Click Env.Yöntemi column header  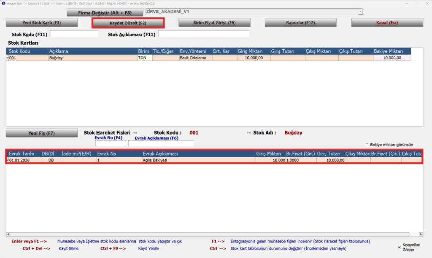coord(196,51)
